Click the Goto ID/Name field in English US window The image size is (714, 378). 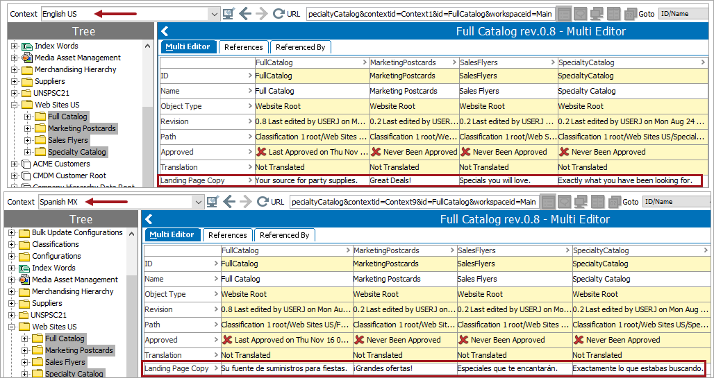[683, 14]
